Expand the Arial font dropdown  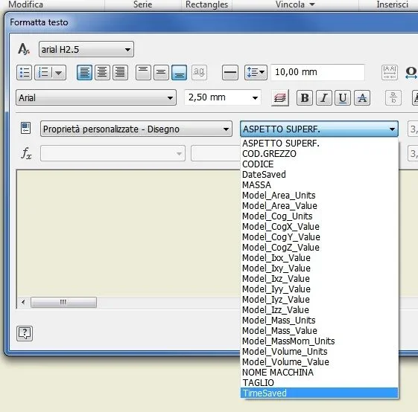click(x=96, y=97)
